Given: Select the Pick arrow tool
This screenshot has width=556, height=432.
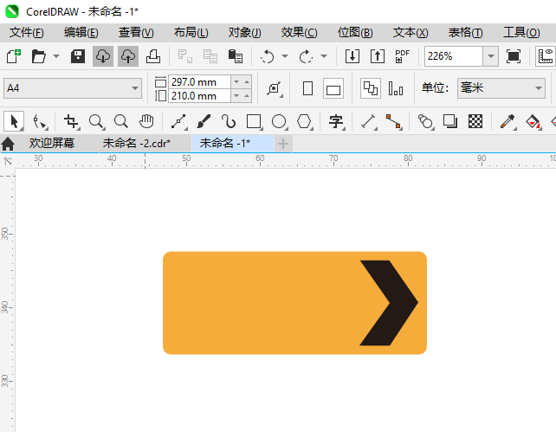Looking at the screenshot, I should tap(14, 121).
